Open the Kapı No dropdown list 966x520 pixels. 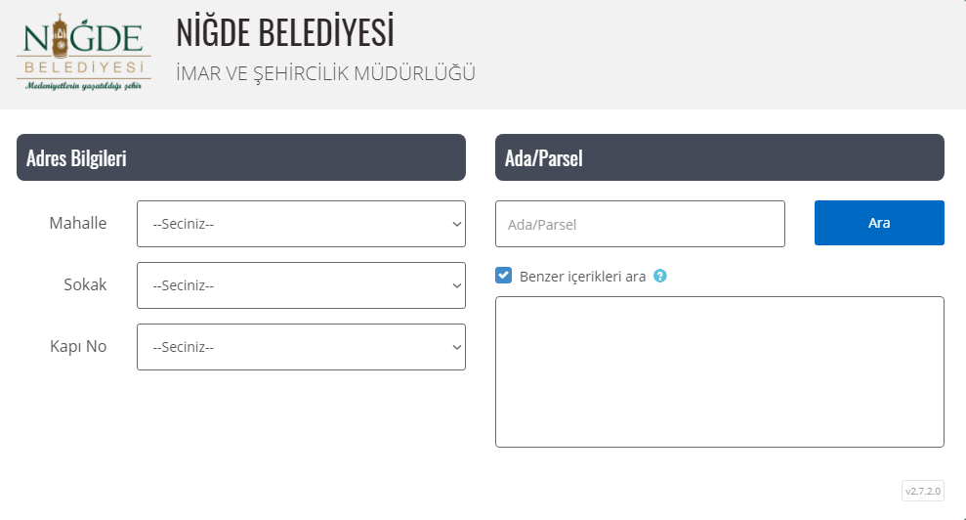click(301, 347)
